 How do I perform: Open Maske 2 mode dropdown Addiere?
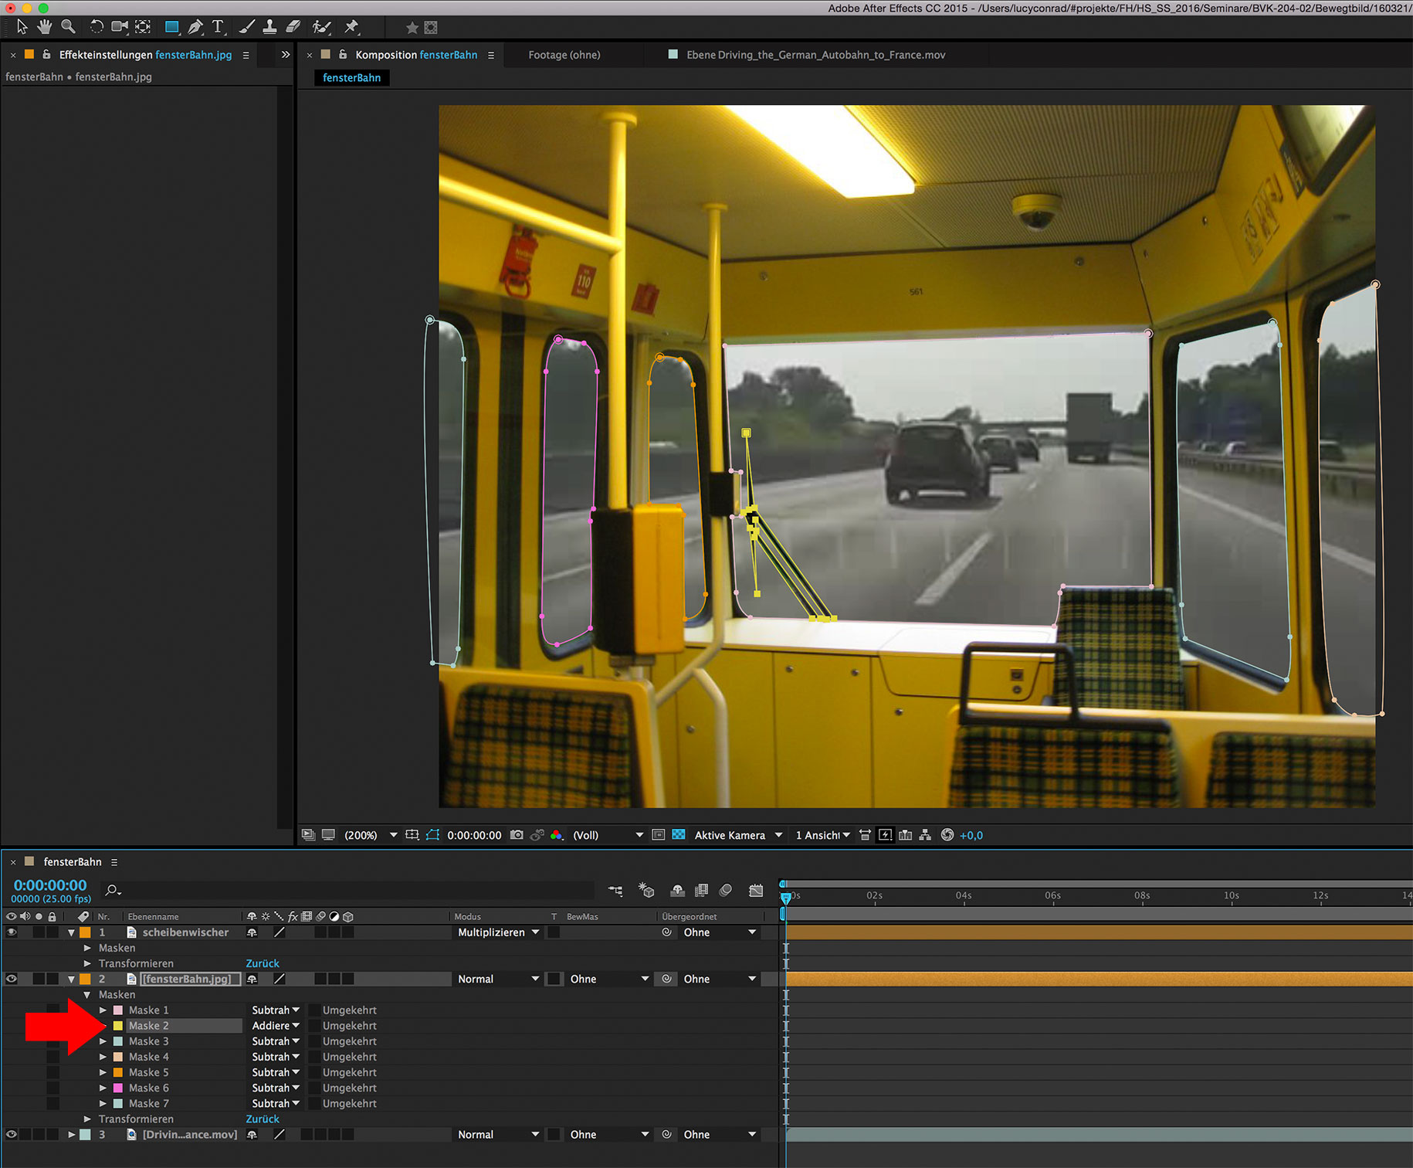click(275, 1026)
